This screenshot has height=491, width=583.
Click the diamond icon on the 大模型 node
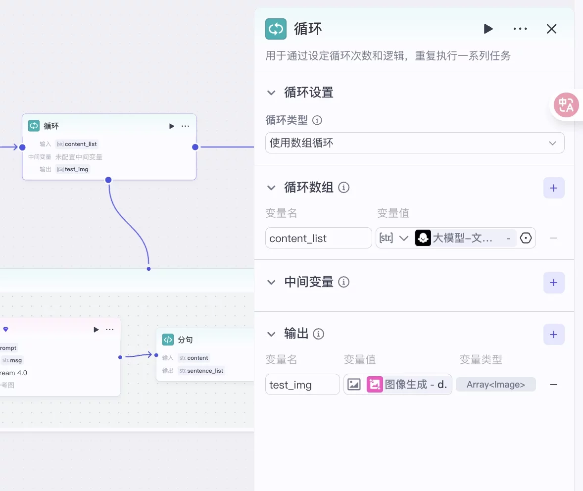pyautogui.click(x=5, y=329)
